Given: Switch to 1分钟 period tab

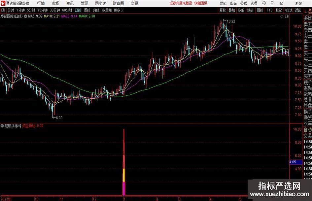Looking at the screenshot, I should coord(20,10).
